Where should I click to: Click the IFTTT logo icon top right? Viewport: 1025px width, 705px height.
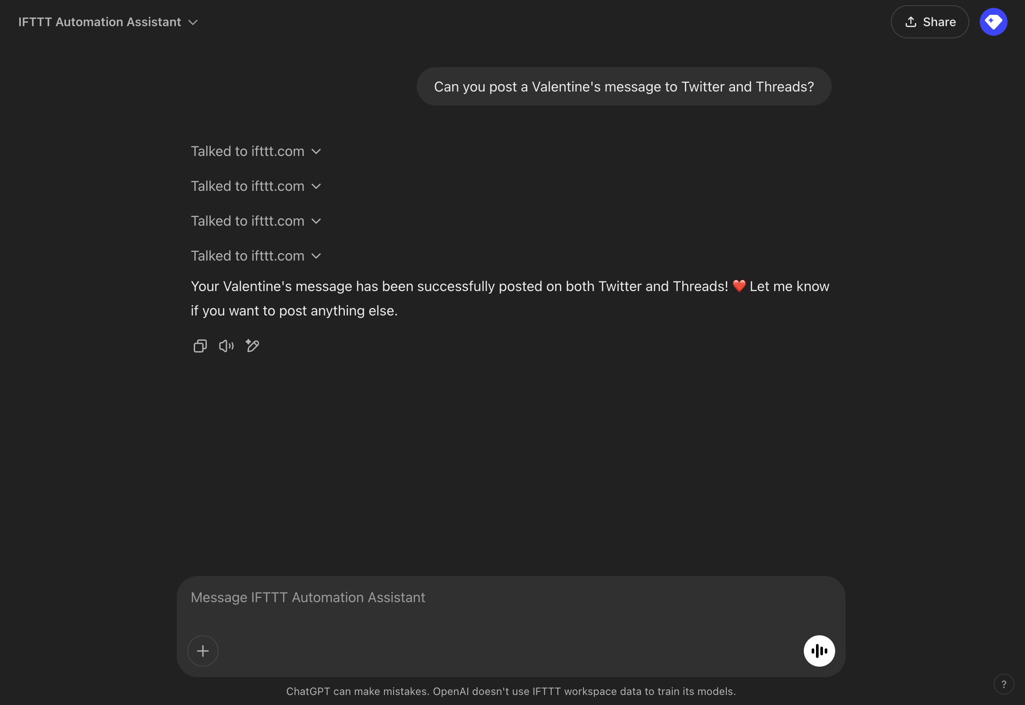coord(994,21)
